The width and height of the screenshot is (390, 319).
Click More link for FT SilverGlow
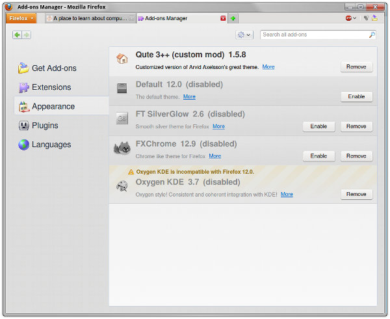(218, 126)
